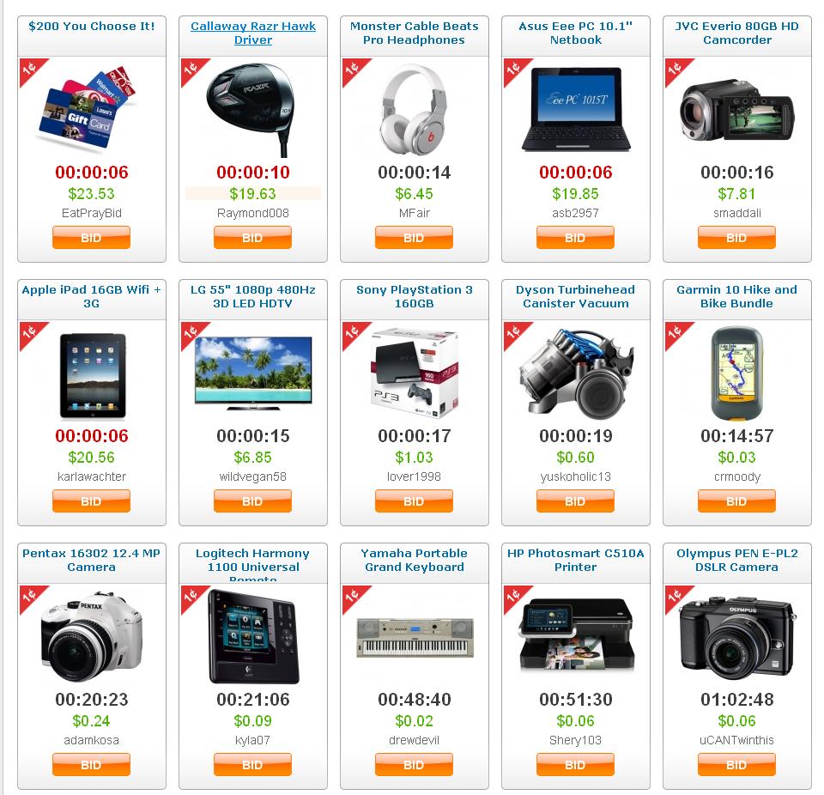Open the Callaway Razr Hawk Driver link
The image size is (824, 795).
click(252, 33)
